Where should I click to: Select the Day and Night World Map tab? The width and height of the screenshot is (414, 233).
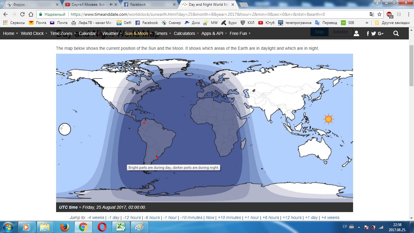coord(209,5)
